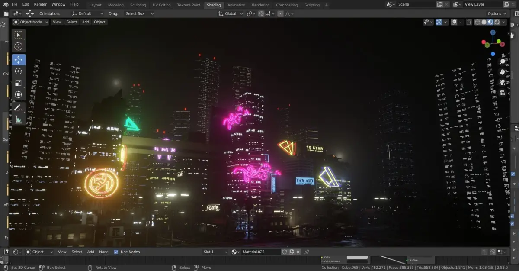The image size is (519, 271).
Task: Toggle the Use Nodes checkbox
Action: pyautogui.click(x=116, y=252)
